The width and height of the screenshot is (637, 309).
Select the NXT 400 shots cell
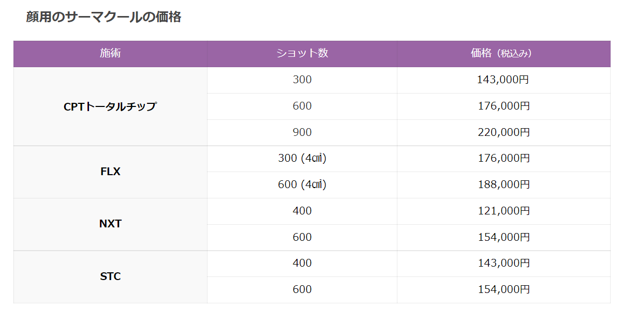point(302,211)
